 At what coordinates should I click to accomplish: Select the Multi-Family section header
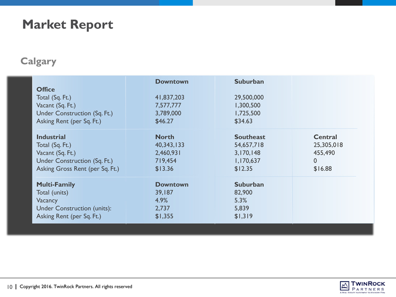point(56,184)
